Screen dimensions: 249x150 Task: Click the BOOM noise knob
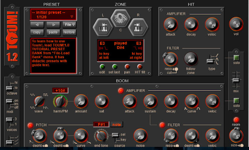pyautogui.click(x=140, y=136)
